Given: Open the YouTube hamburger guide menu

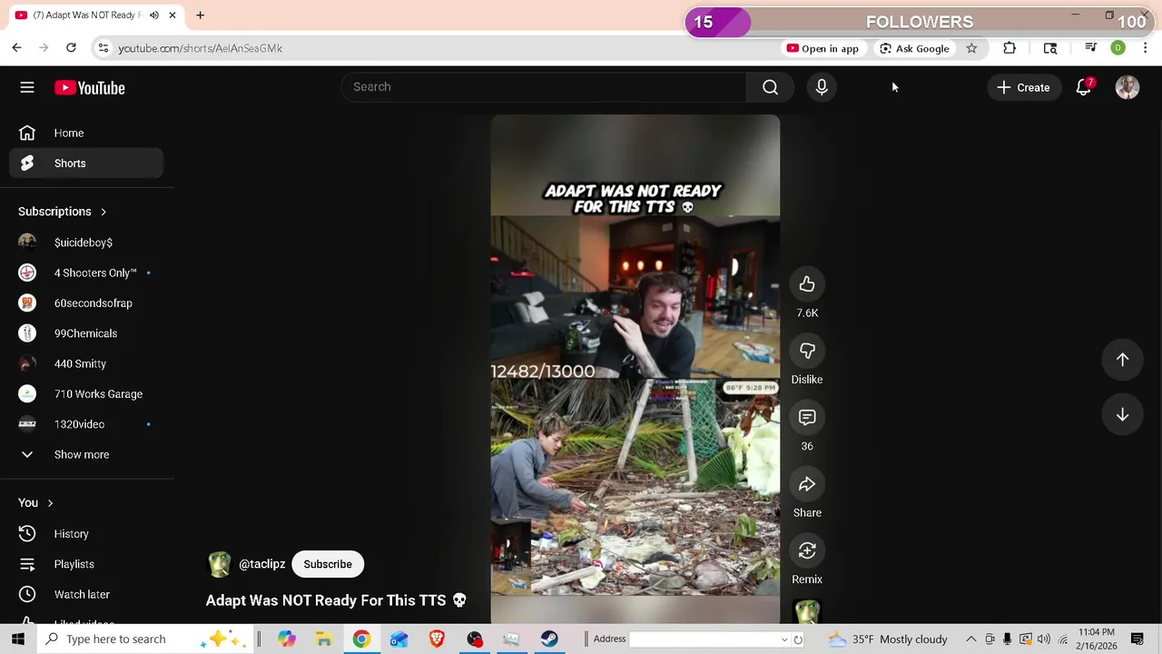Looking at the screenshot, I should [27, 87].
